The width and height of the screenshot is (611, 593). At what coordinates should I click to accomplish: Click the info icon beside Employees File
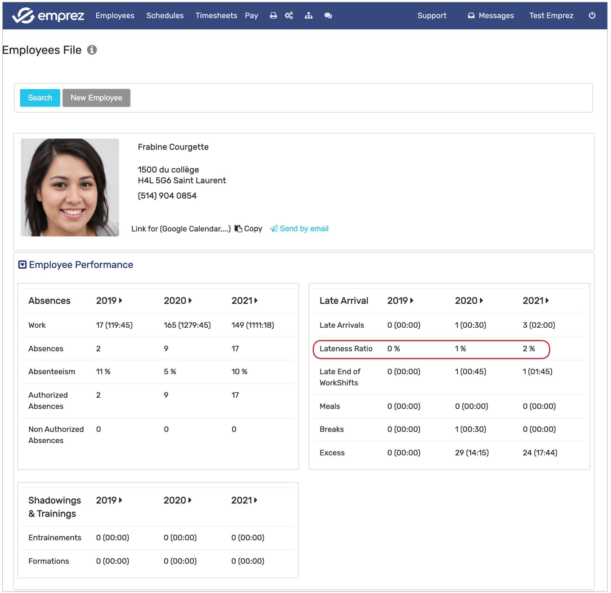coord(92,50)
